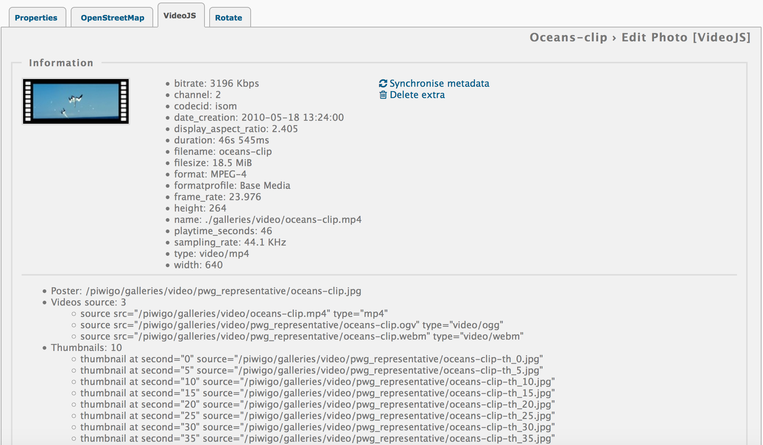Click the Information section heading
Screen dimensions: 763x445
(x=61, y=63)
